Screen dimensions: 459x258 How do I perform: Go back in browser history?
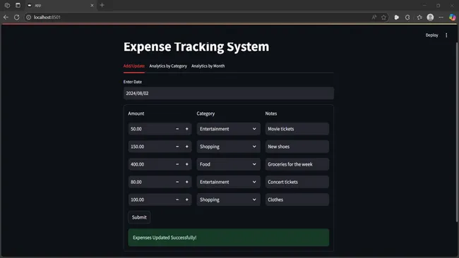click(x=6, y=17)
